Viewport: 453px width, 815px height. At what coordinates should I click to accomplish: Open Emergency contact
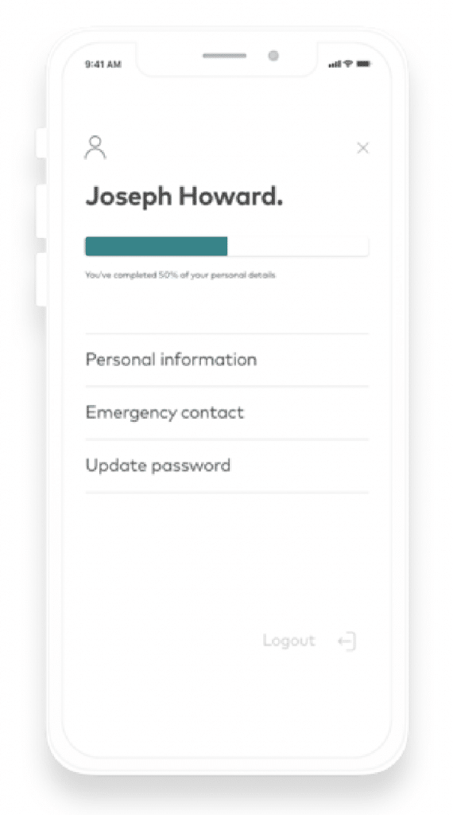tap(226, 413)
